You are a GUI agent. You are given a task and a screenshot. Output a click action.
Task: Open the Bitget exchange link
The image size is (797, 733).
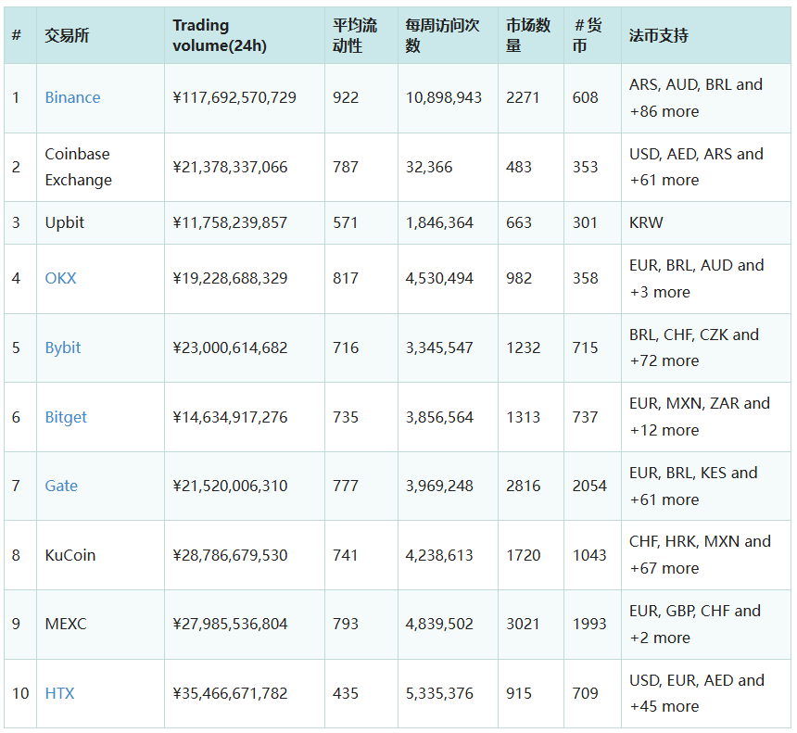66,417
